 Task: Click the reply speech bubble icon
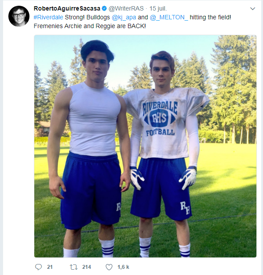(x=38, y=267)
